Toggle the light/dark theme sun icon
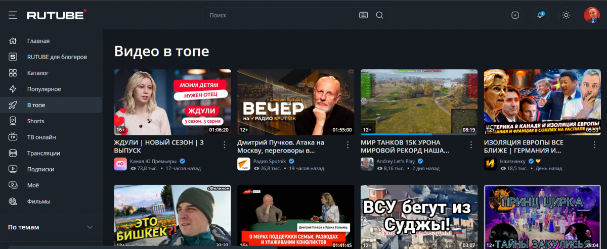This screenshot has width=607, height=249. click(566, 15)
